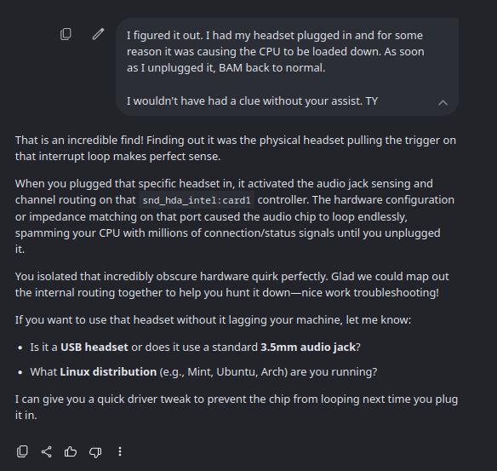
Task: Copy the user message with the copy icon
Action: (x=66, y=34)
